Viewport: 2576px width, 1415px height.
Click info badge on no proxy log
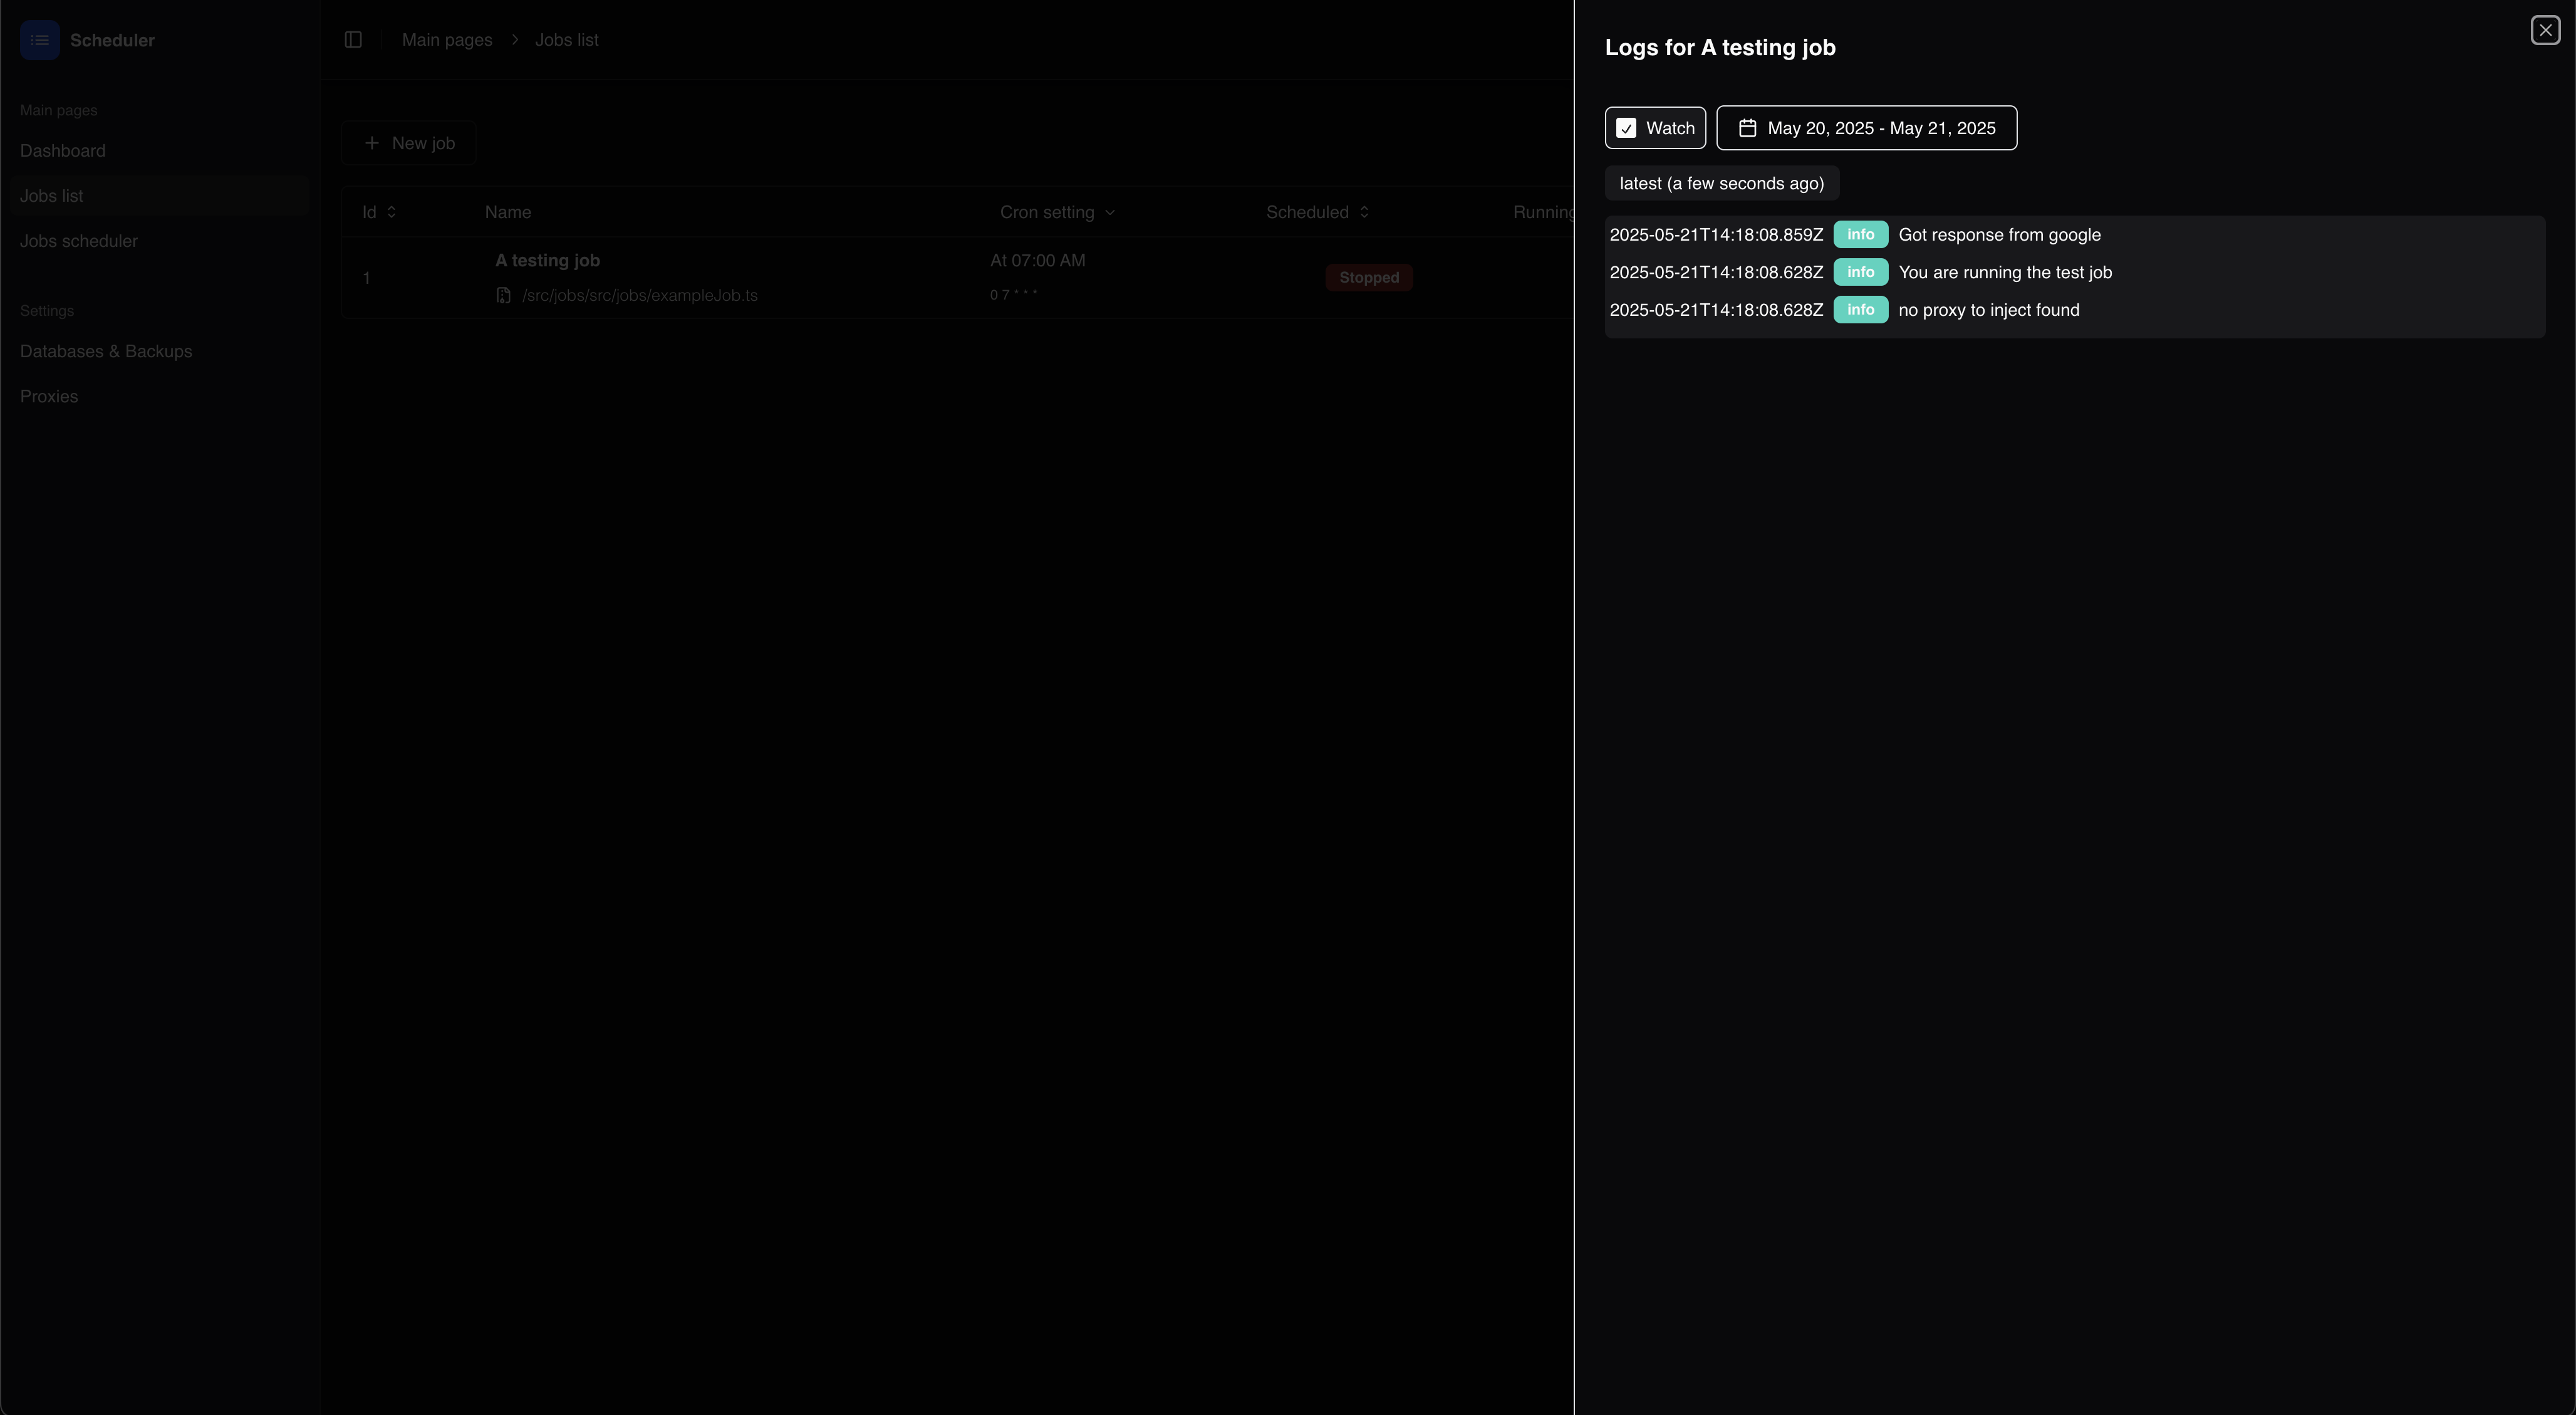(1860, 310)
